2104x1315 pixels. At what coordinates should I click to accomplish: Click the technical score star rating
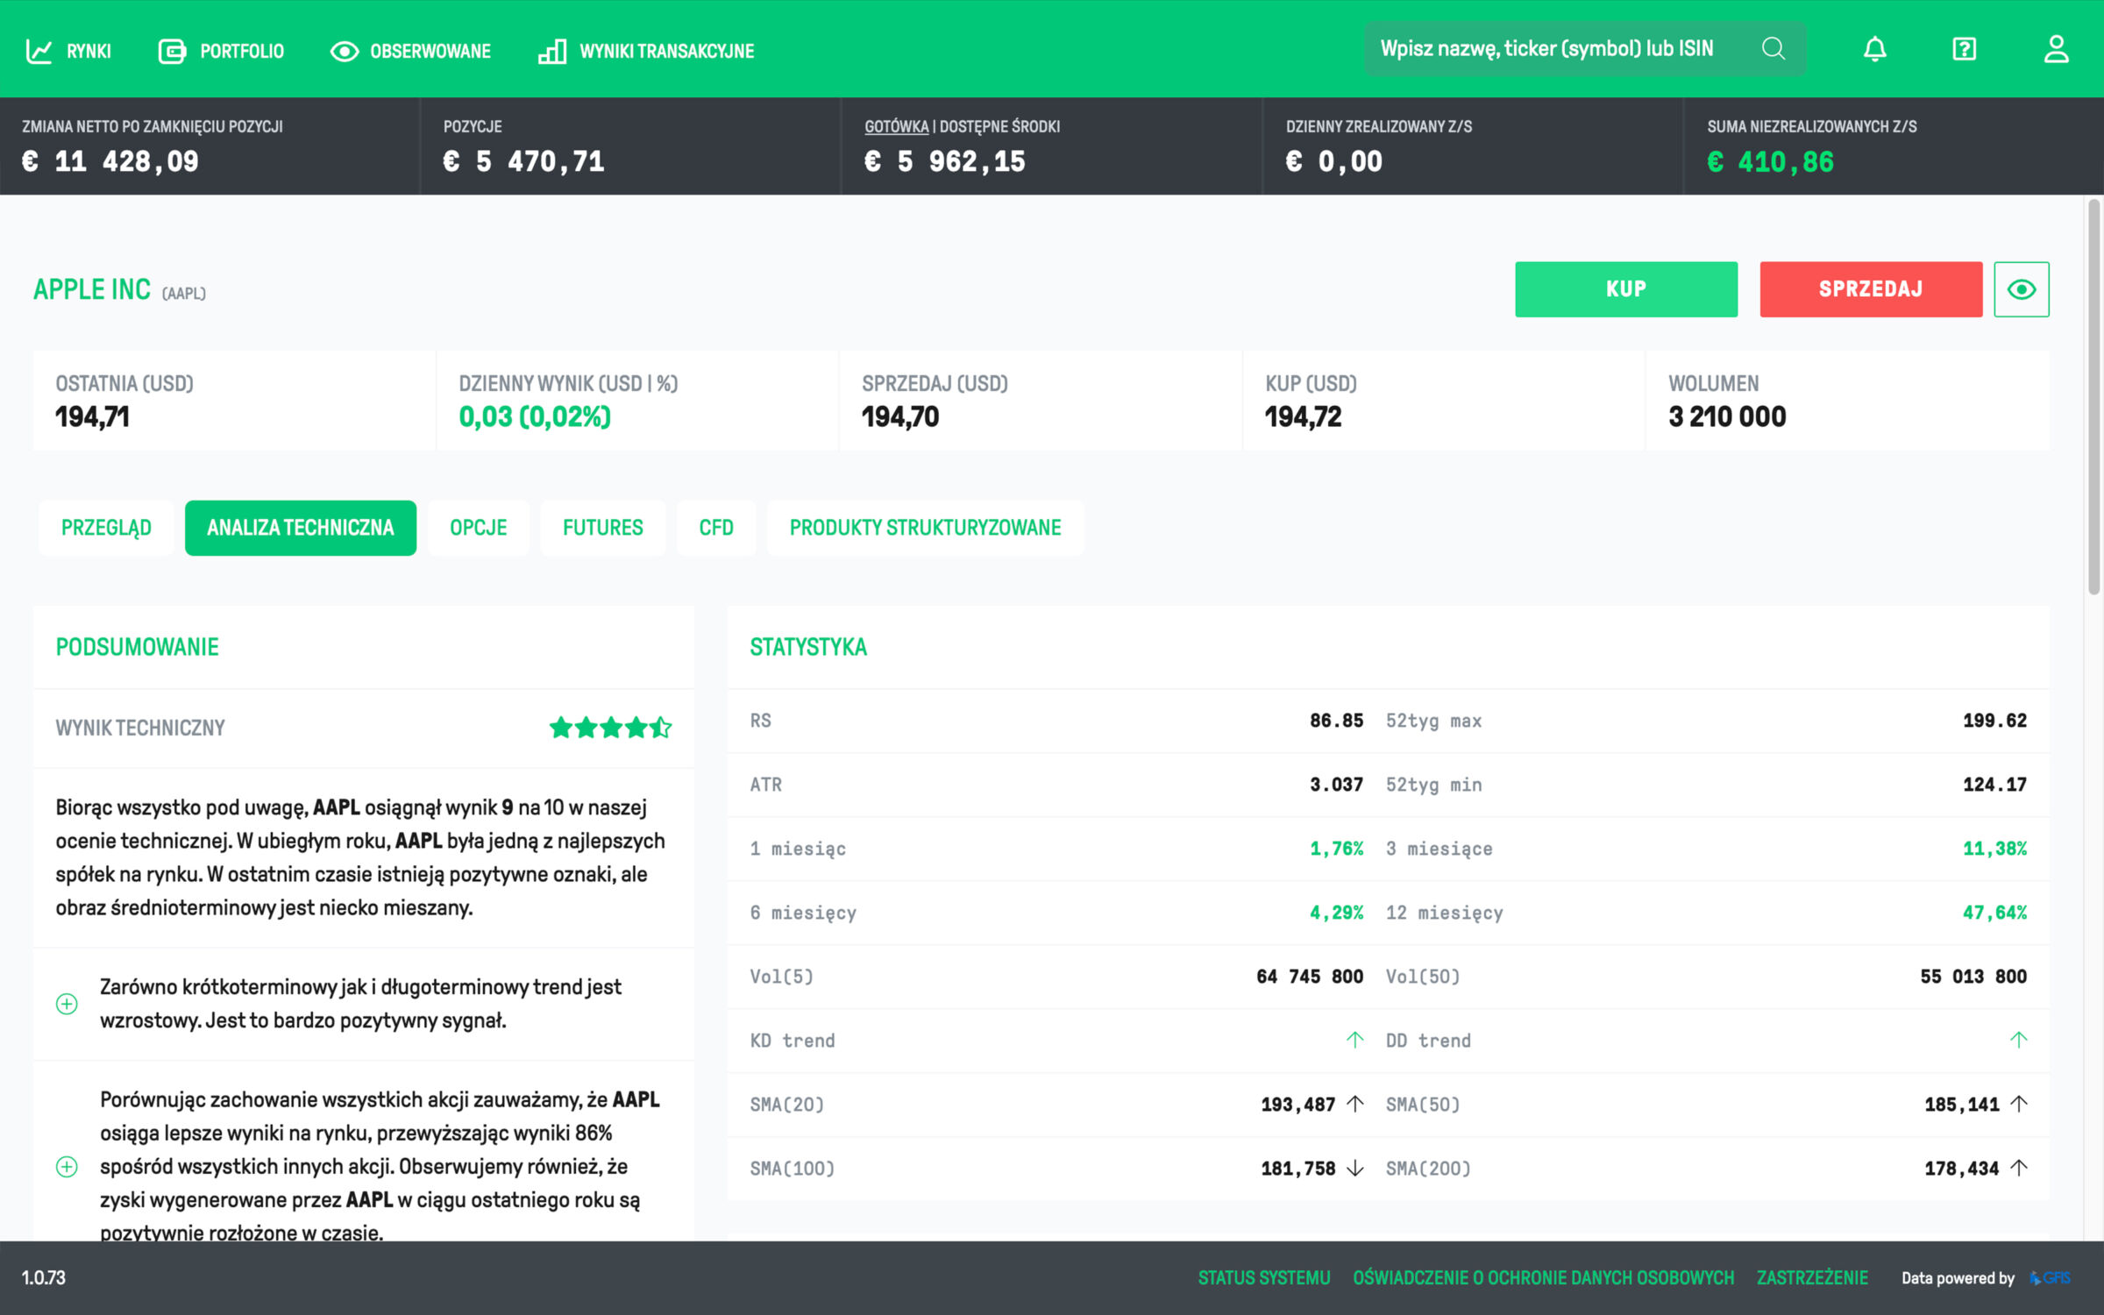[610, 727]
